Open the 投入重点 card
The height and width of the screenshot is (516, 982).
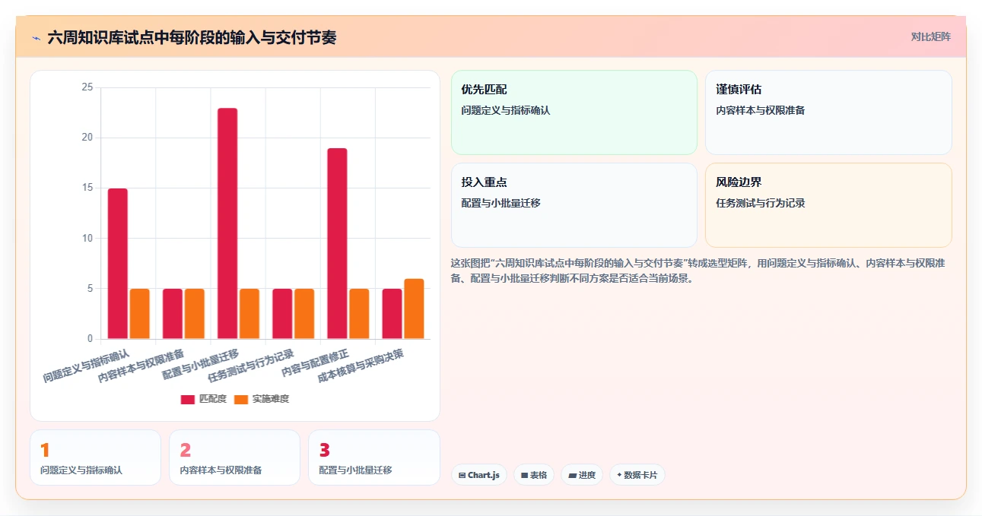574,205
